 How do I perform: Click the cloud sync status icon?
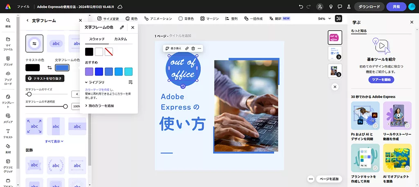(120, 7)
